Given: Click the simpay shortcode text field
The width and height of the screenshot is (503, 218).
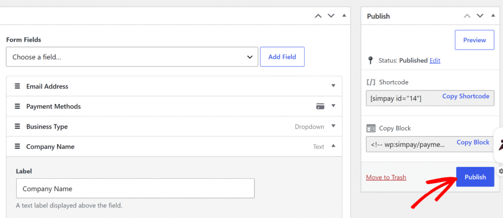Looking at the screenshot, I should (430, 98).
